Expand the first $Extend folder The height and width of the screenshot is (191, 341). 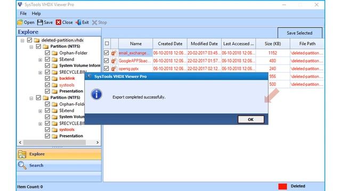click(40, 60)
